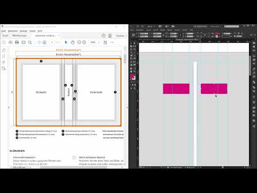
Task: Select the Zoom tool in InDesign toolbox
Action: (x=134, y=71)
